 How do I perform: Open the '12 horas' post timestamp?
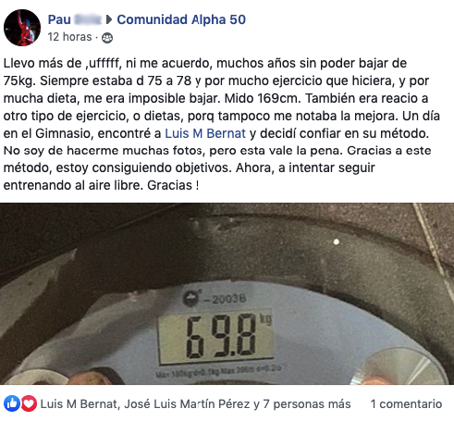[69, 37]
